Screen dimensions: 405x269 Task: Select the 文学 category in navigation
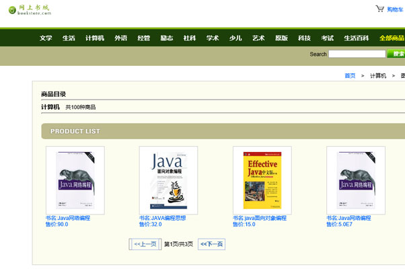click(x=46, y=38)
